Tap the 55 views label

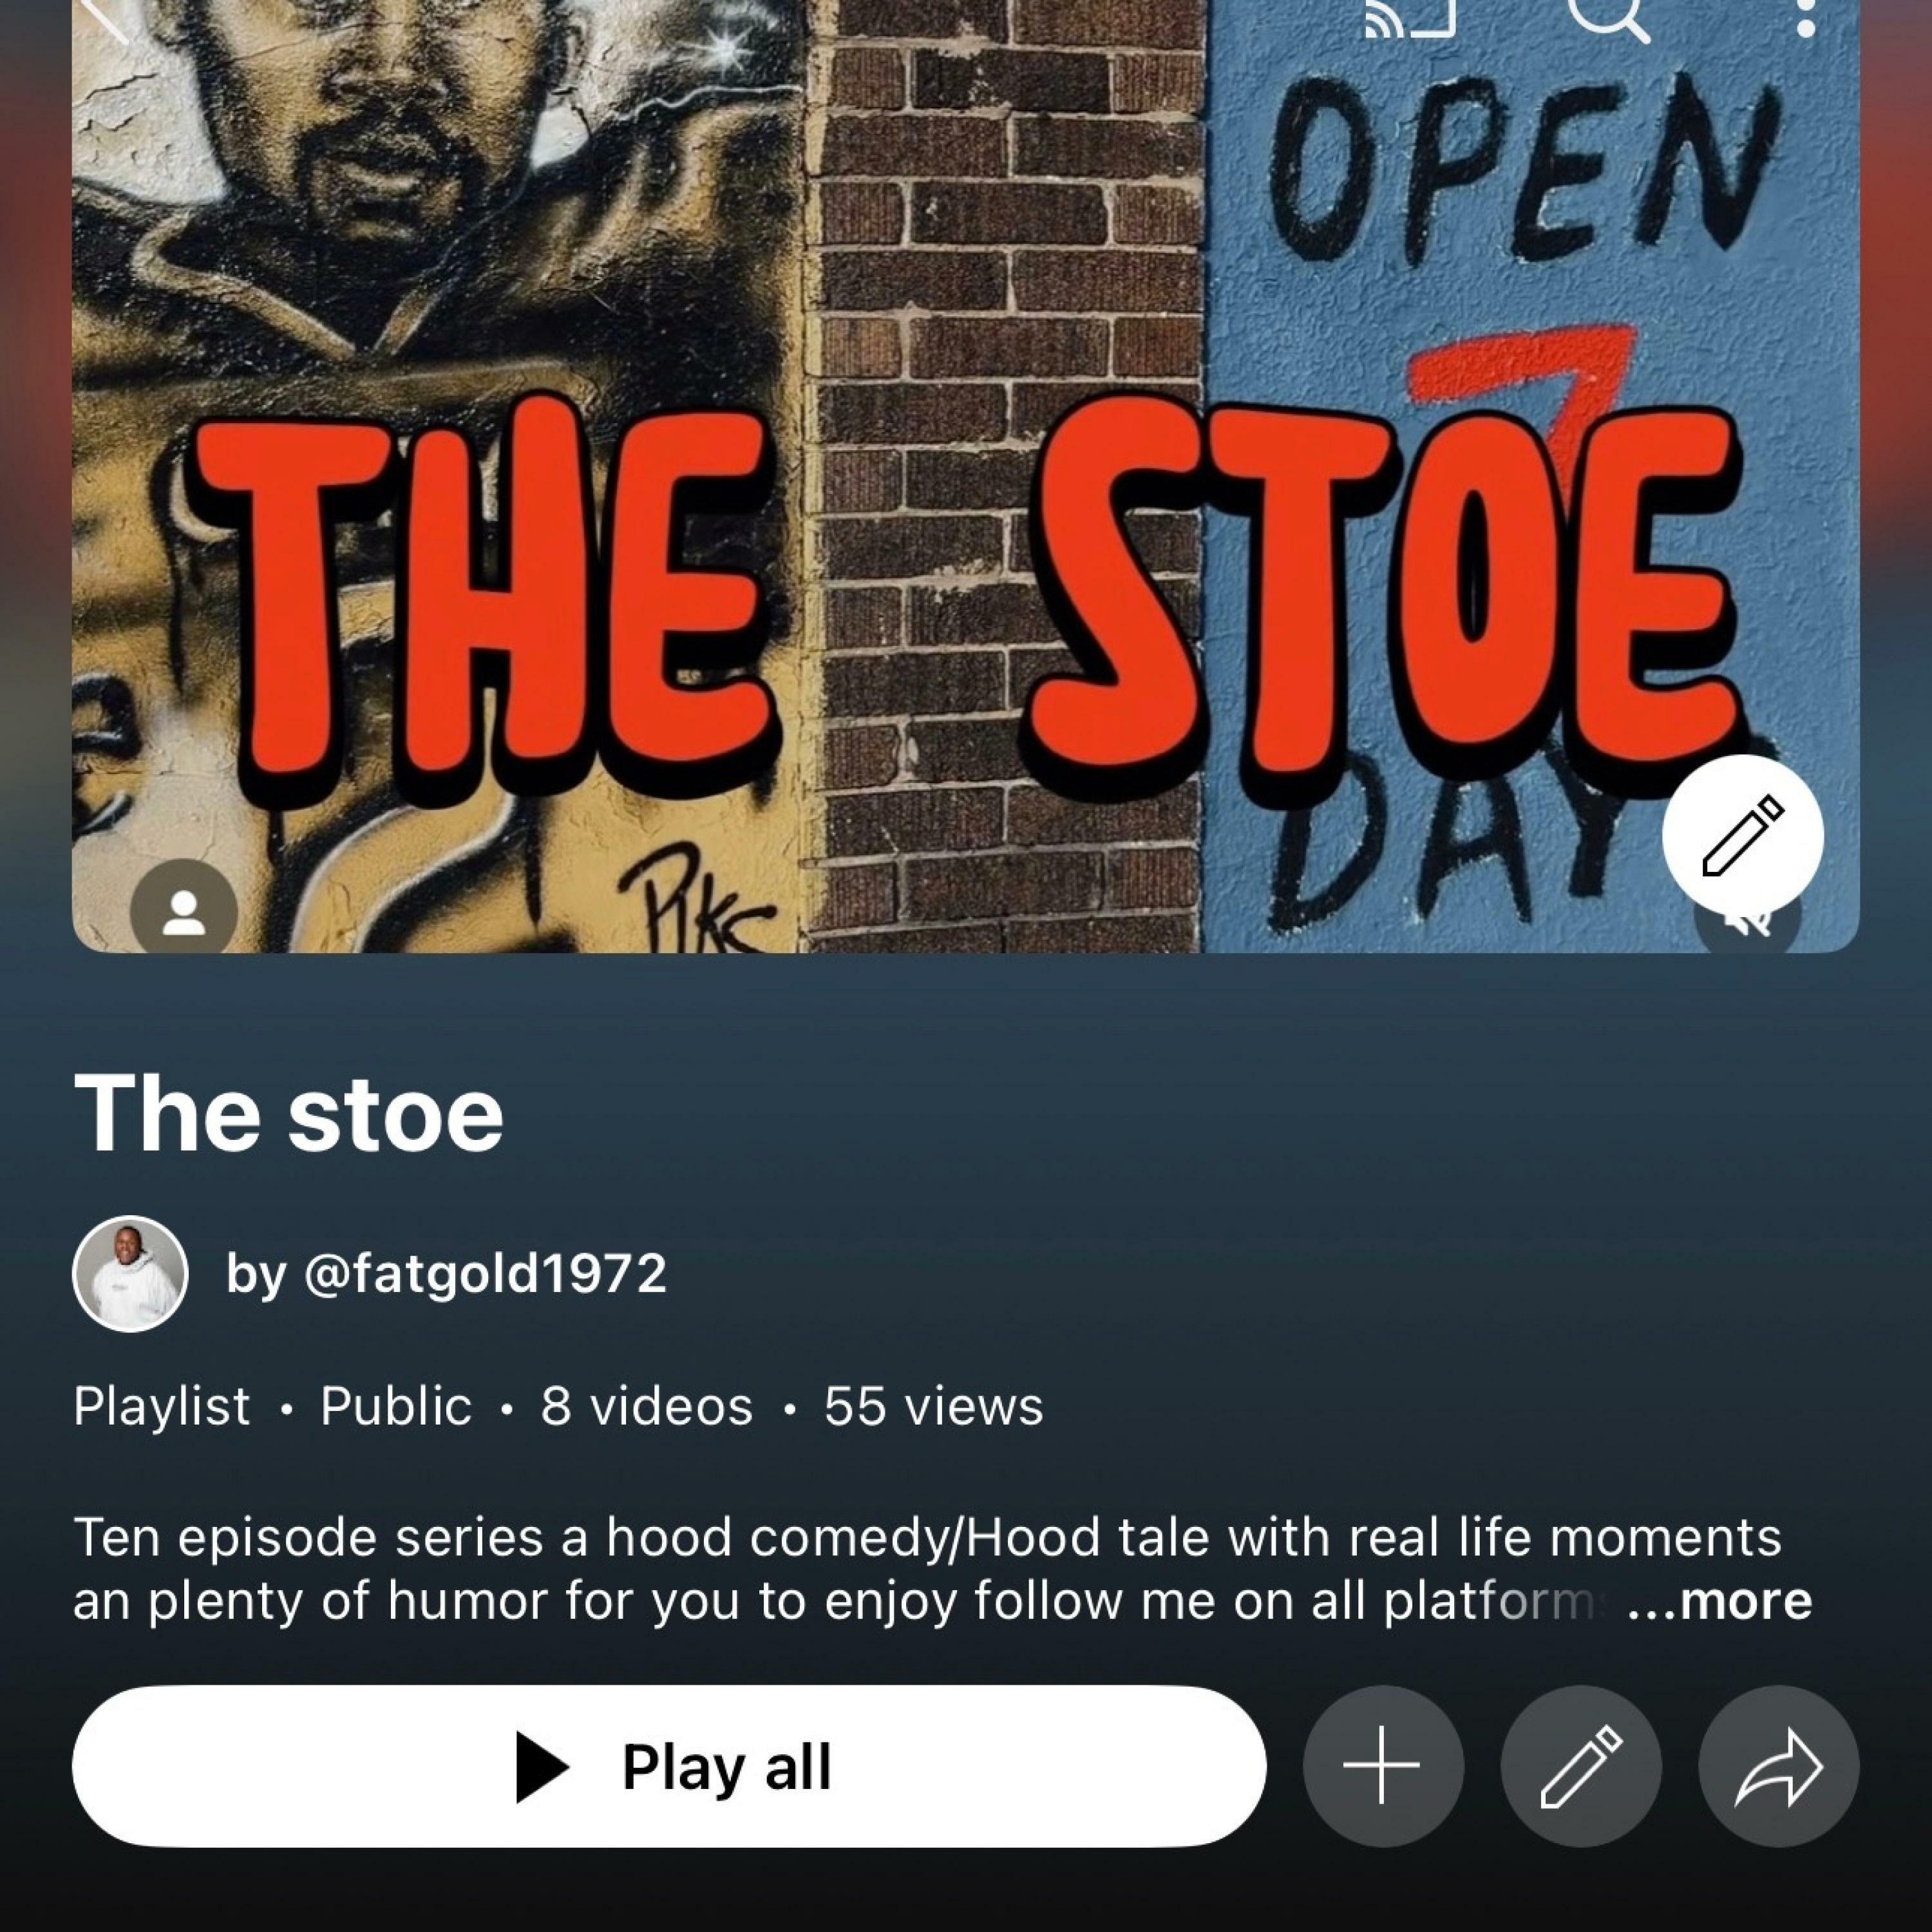click(933, 1406)
